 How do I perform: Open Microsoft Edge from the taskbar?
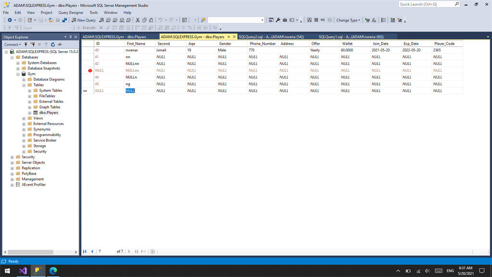point(53,271)
